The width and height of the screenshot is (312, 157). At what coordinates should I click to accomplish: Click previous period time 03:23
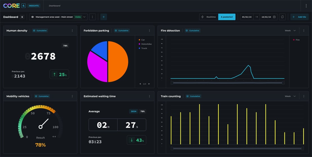(95, 142)
